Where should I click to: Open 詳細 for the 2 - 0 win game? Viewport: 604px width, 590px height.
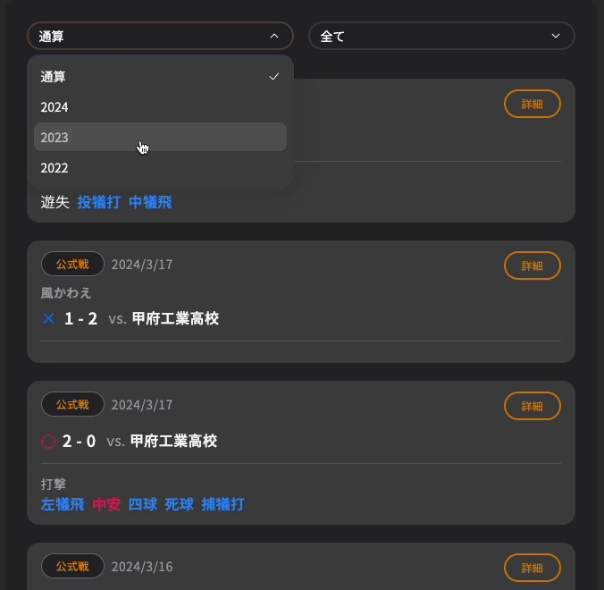click(533, 406)
